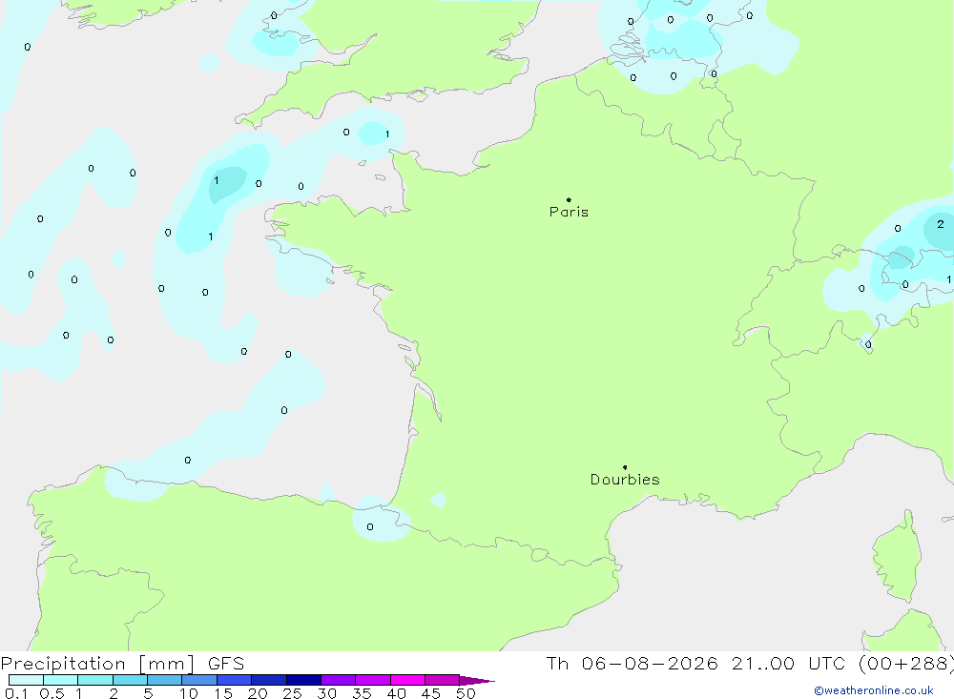Select the black dot marking Dourbies
Image resolution: width=954 pixels, height=699 pixels.
coord(625,467)
